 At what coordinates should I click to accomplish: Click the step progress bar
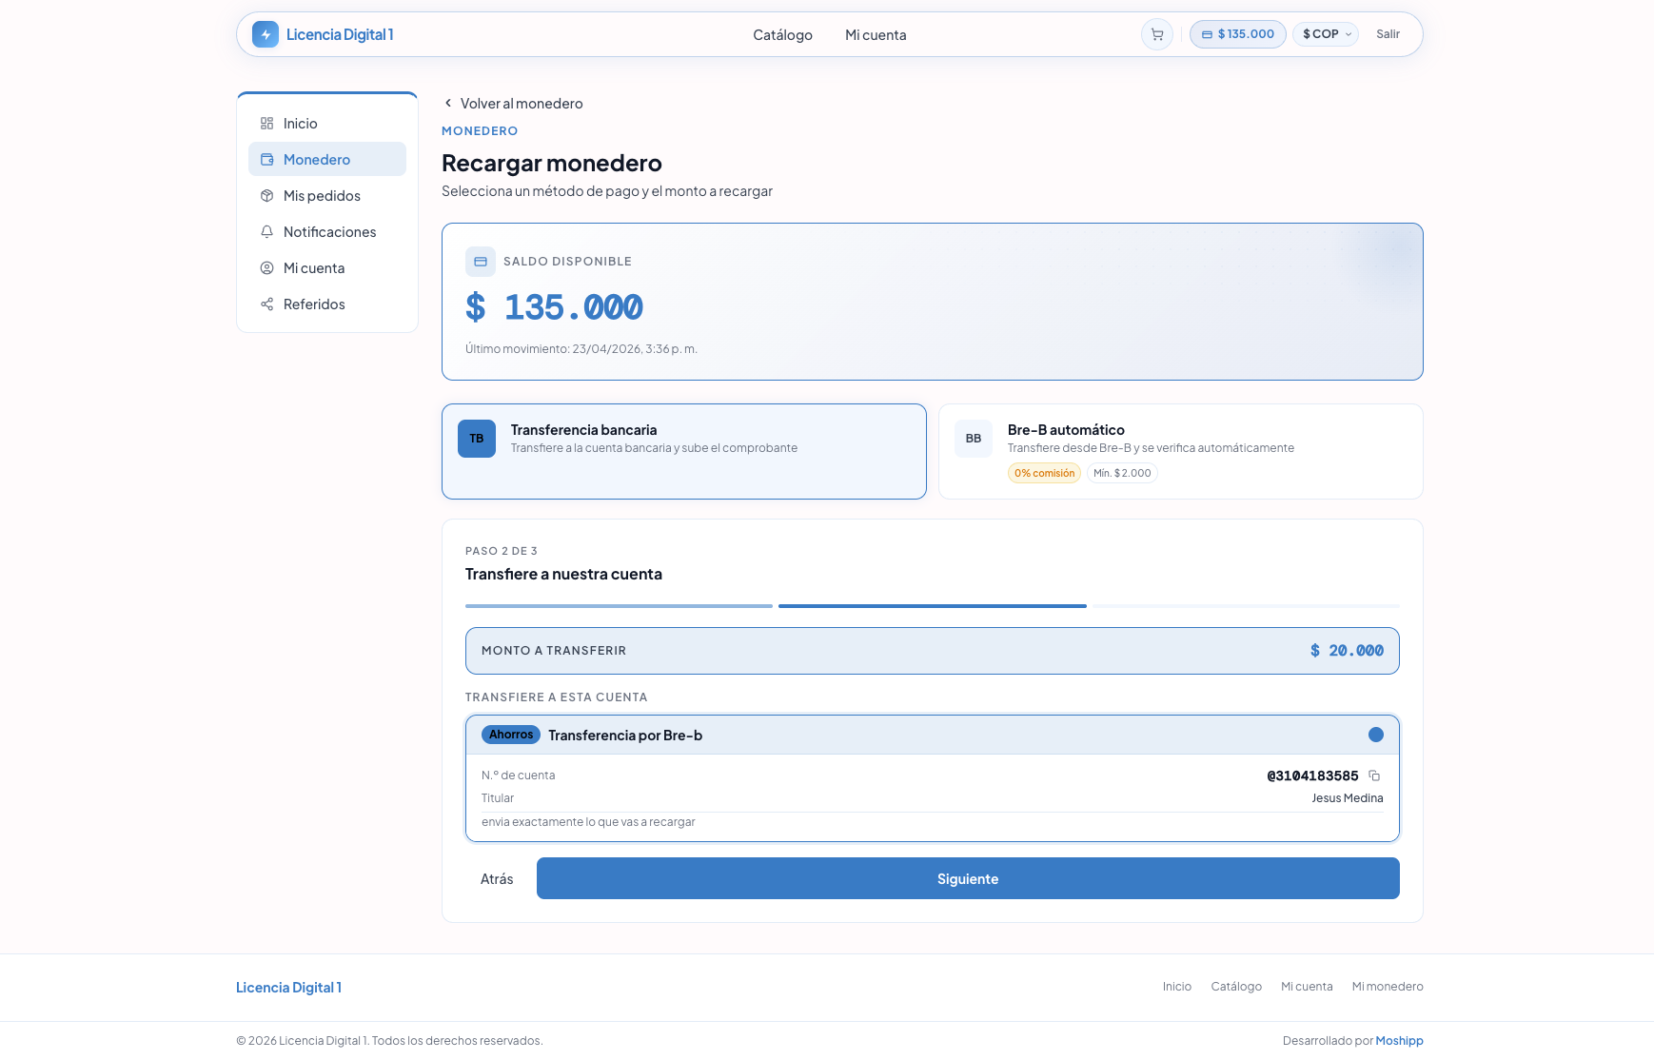[932, 606]
